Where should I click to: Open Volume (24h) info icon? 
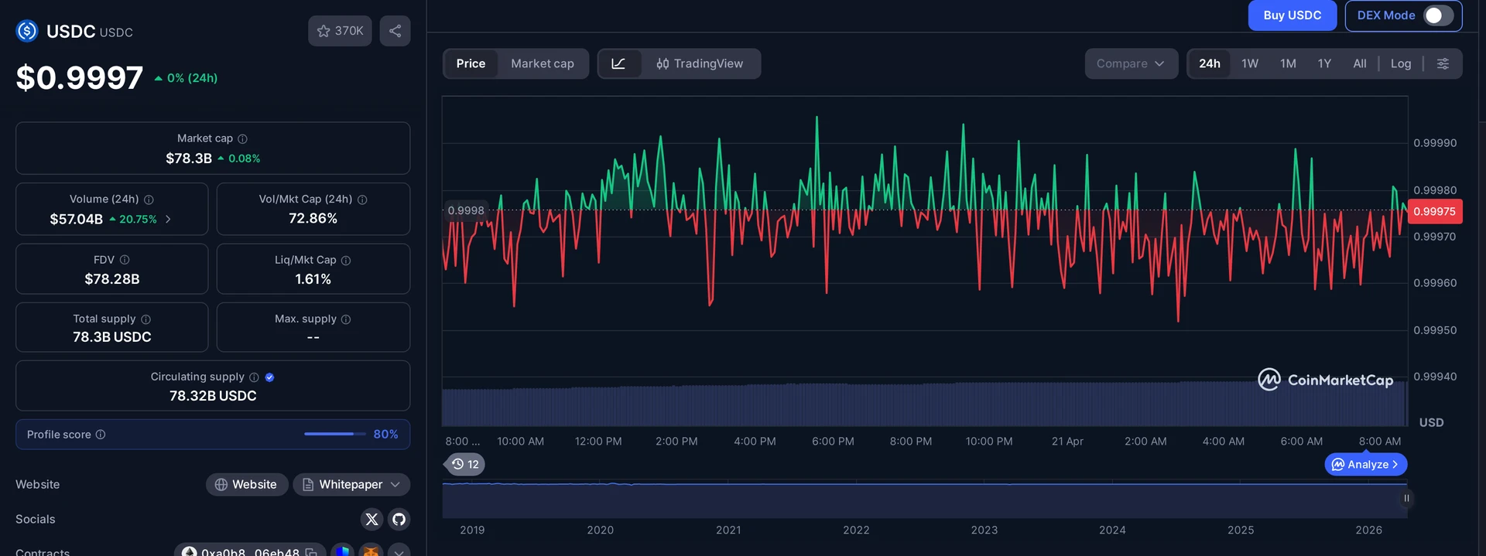tap(149, 200)
